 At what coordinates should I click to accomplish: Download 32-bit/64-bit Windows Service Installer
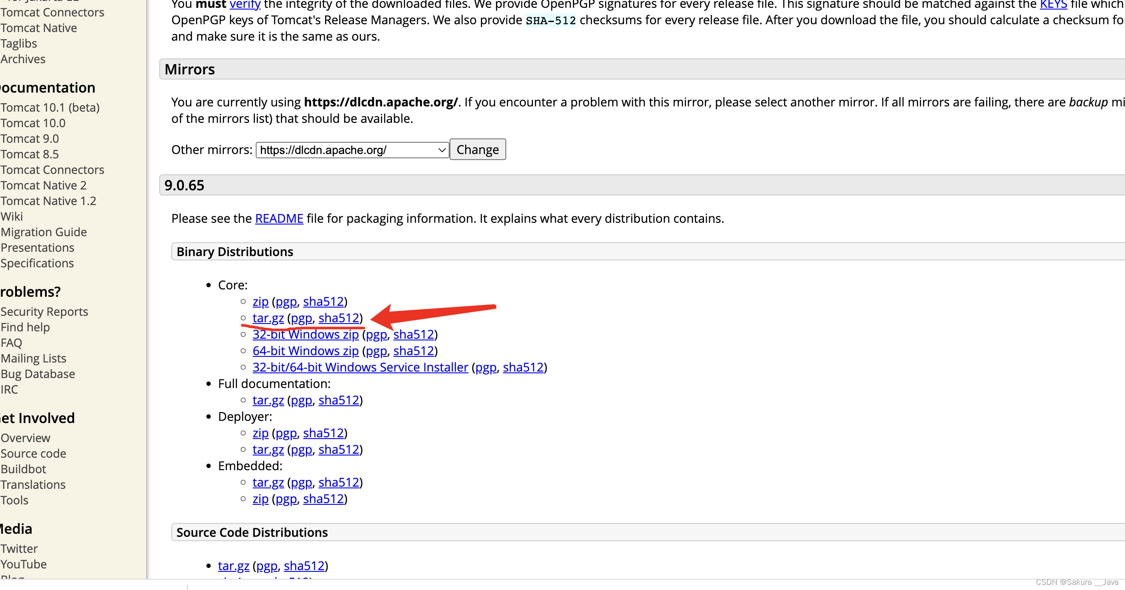point(360,368)
